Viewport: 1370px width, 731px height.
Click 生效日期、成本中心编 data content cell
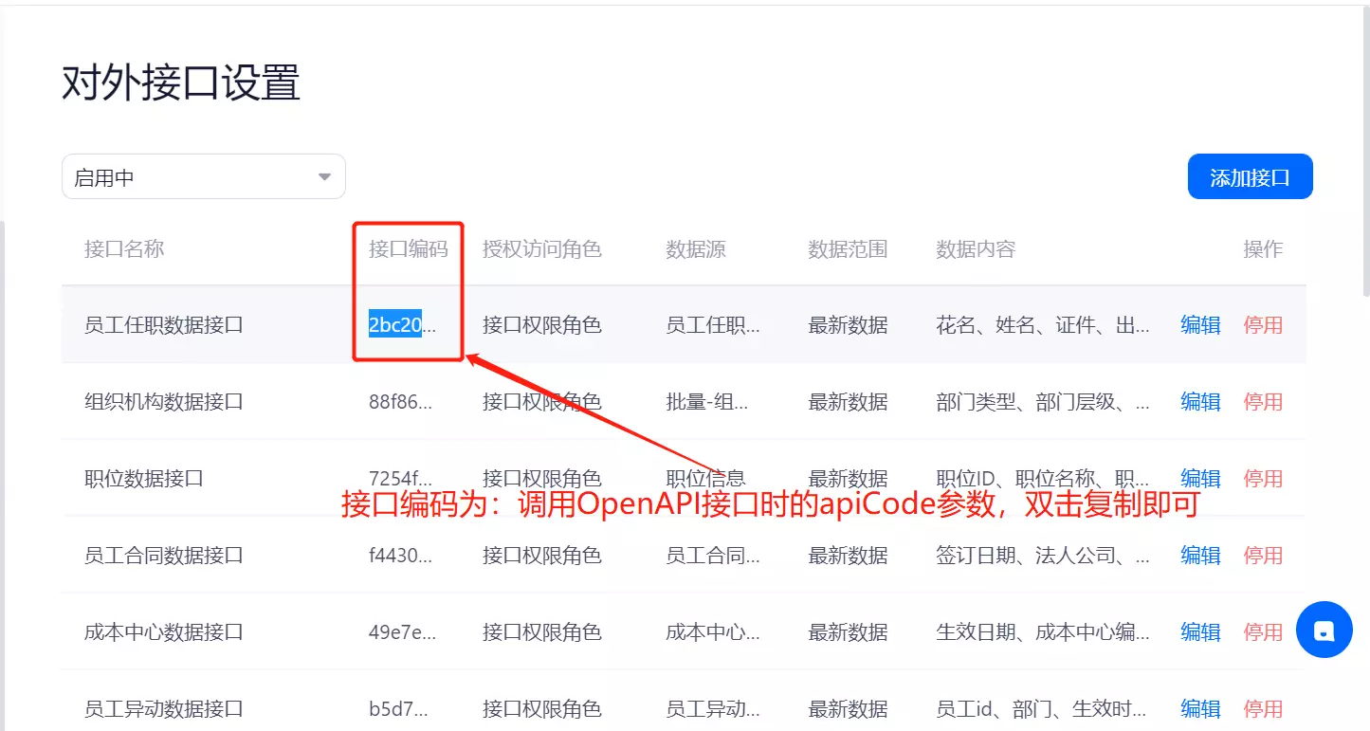click(x=1043, y=631)
